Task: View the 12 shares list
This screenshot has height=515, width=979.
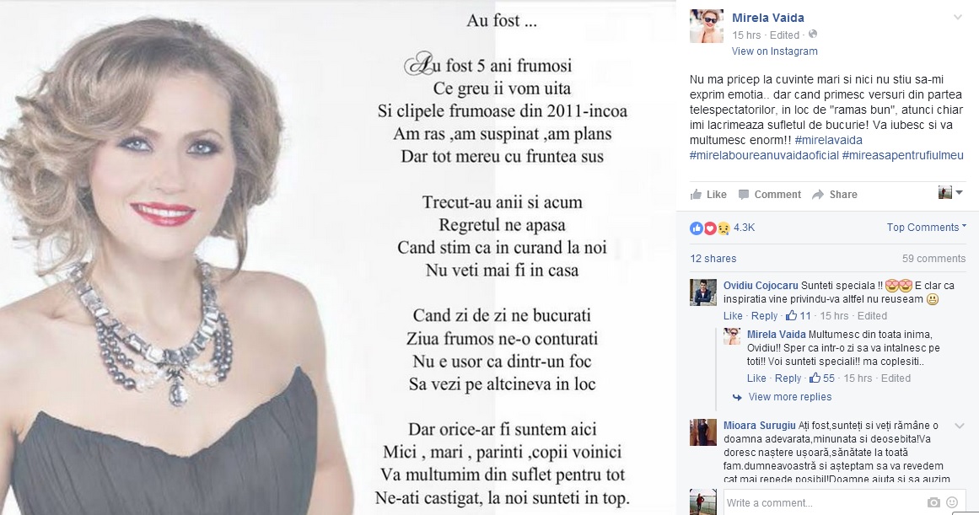Action: [713, 259]
